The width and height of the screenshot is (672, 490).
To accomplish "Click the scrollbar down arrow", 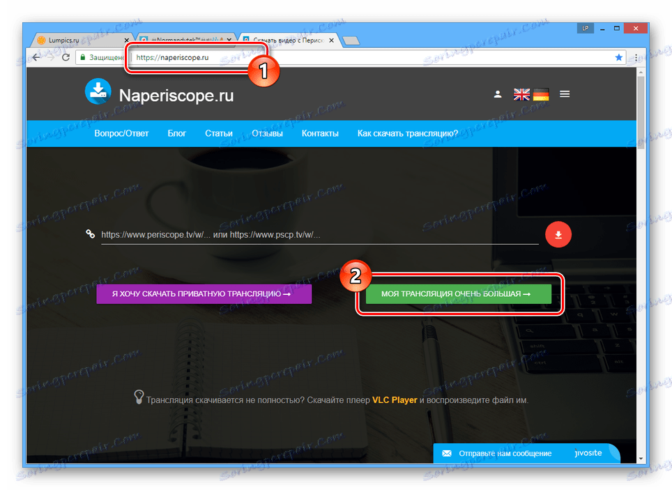I will pos(641,459).
